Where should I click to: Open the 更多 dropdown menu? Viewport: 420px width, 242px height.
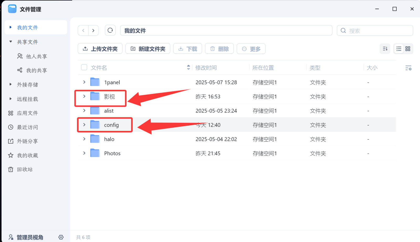click(x=251, y=49)
